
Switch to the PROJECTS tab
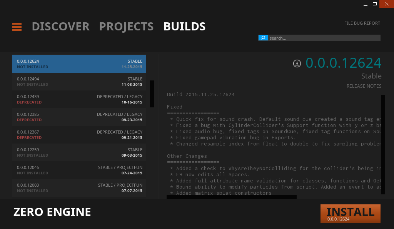126,27
